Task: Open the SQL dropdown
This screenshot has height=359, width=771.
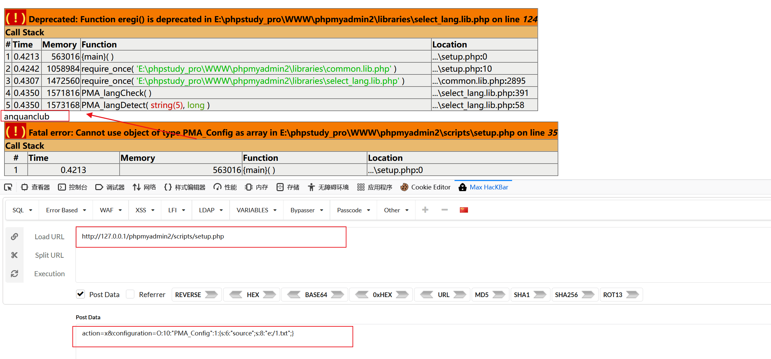Action: pyautogui.click(x=22, y=210)
